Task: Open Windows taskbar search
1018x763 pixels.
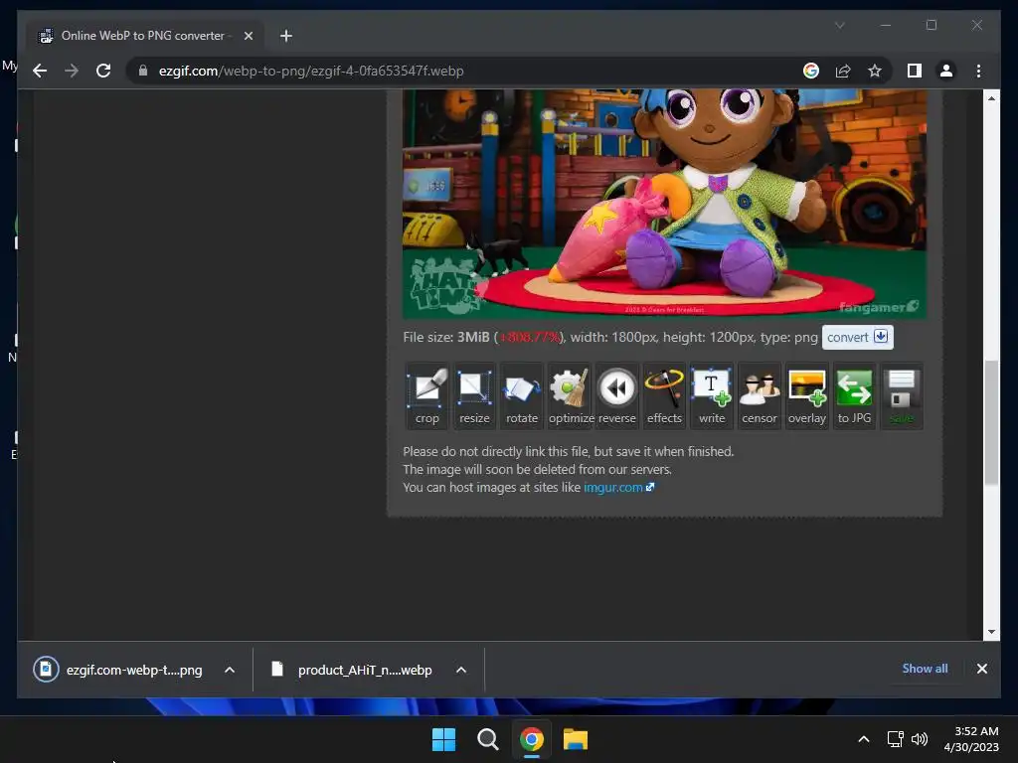Action: (487, 739)
